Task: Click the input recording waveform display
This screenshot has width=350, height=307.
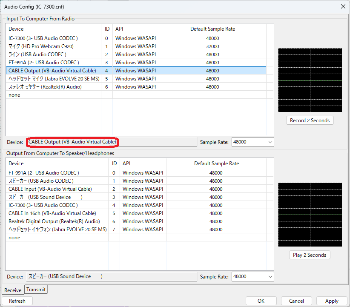Action: [310, 80]
